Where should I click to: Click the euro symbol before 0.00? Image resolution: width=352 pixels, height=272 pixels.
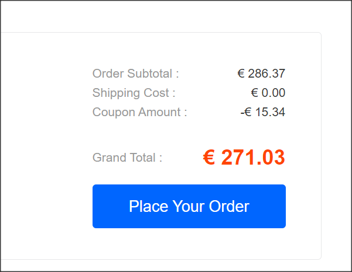[254, 93]
